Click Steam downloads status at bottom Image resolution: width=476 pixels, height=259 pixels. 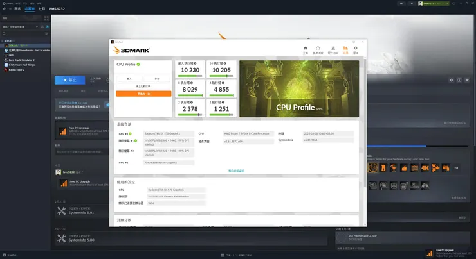tap(237, 255)
